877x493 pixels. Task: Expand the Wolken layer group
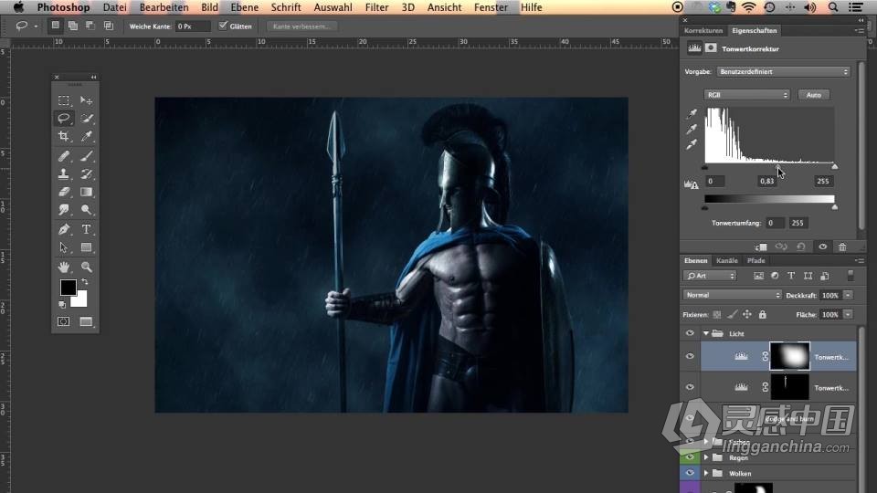tap(706, 473)
